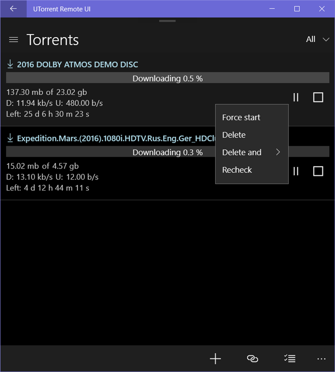
Task: Click the drag handle at top center
Action: point(167,21)
